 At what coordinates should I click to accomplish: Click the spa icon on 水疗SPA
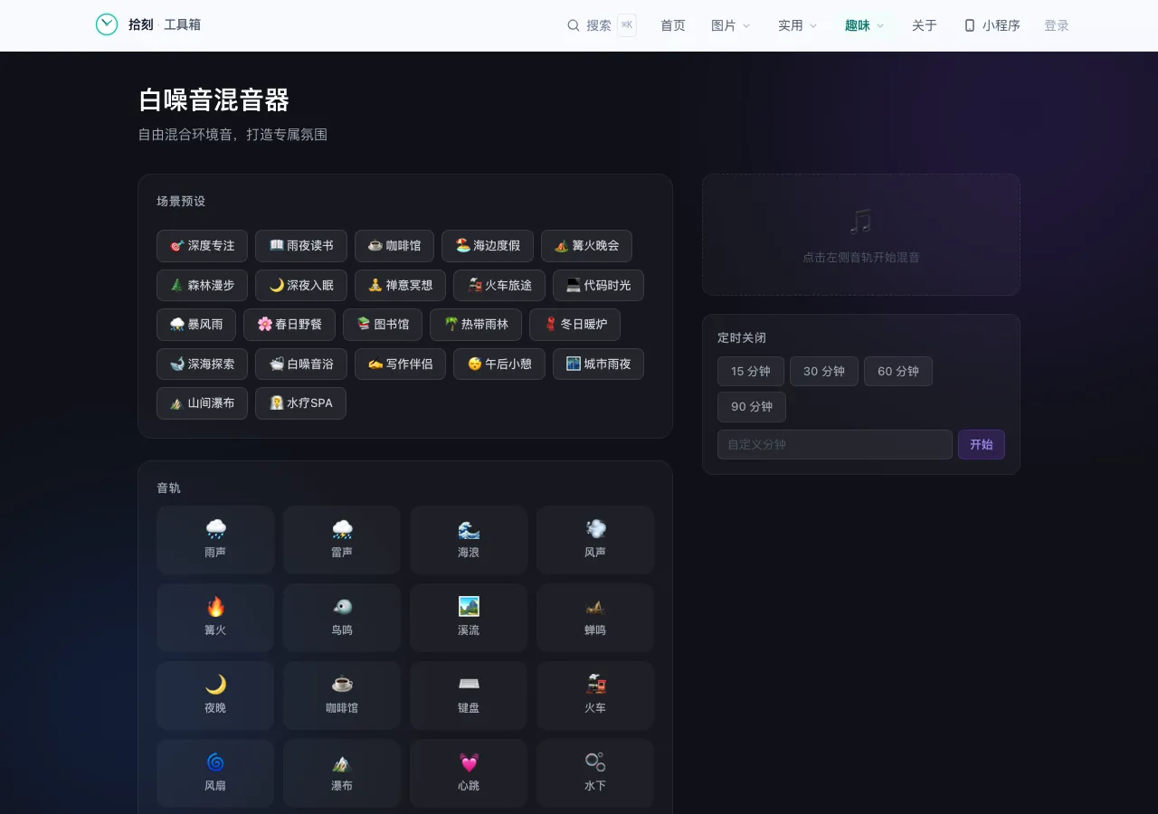pos(277,403)
